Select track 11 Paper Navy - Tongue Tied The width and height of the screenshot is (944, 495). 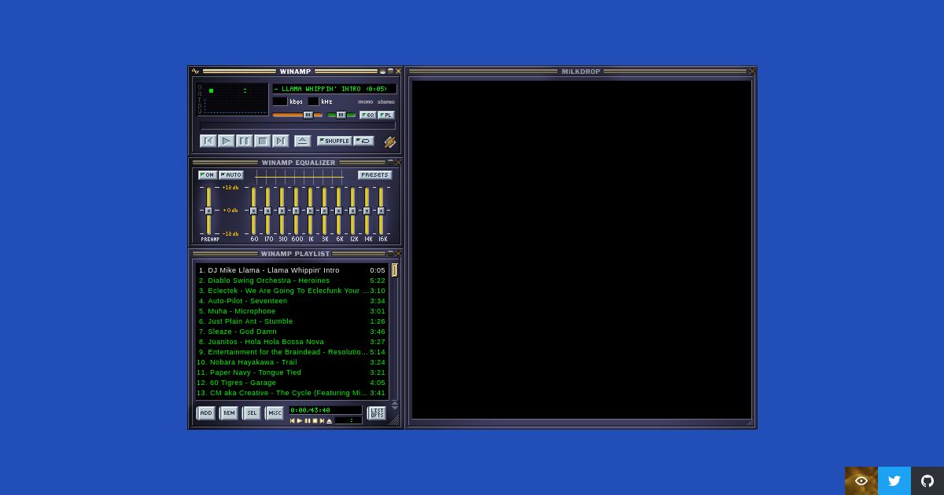292,372
